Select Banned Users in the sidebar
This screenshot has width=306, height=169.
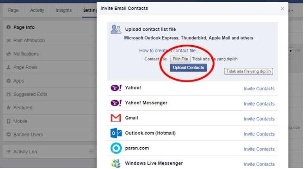pos(50,135)
